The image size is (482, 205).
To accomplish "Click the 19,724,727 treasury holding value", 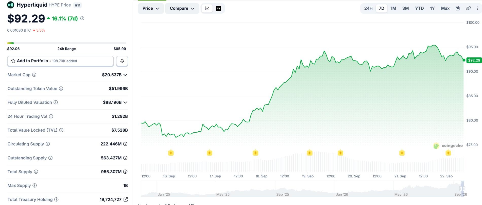I will coord(111,199).
